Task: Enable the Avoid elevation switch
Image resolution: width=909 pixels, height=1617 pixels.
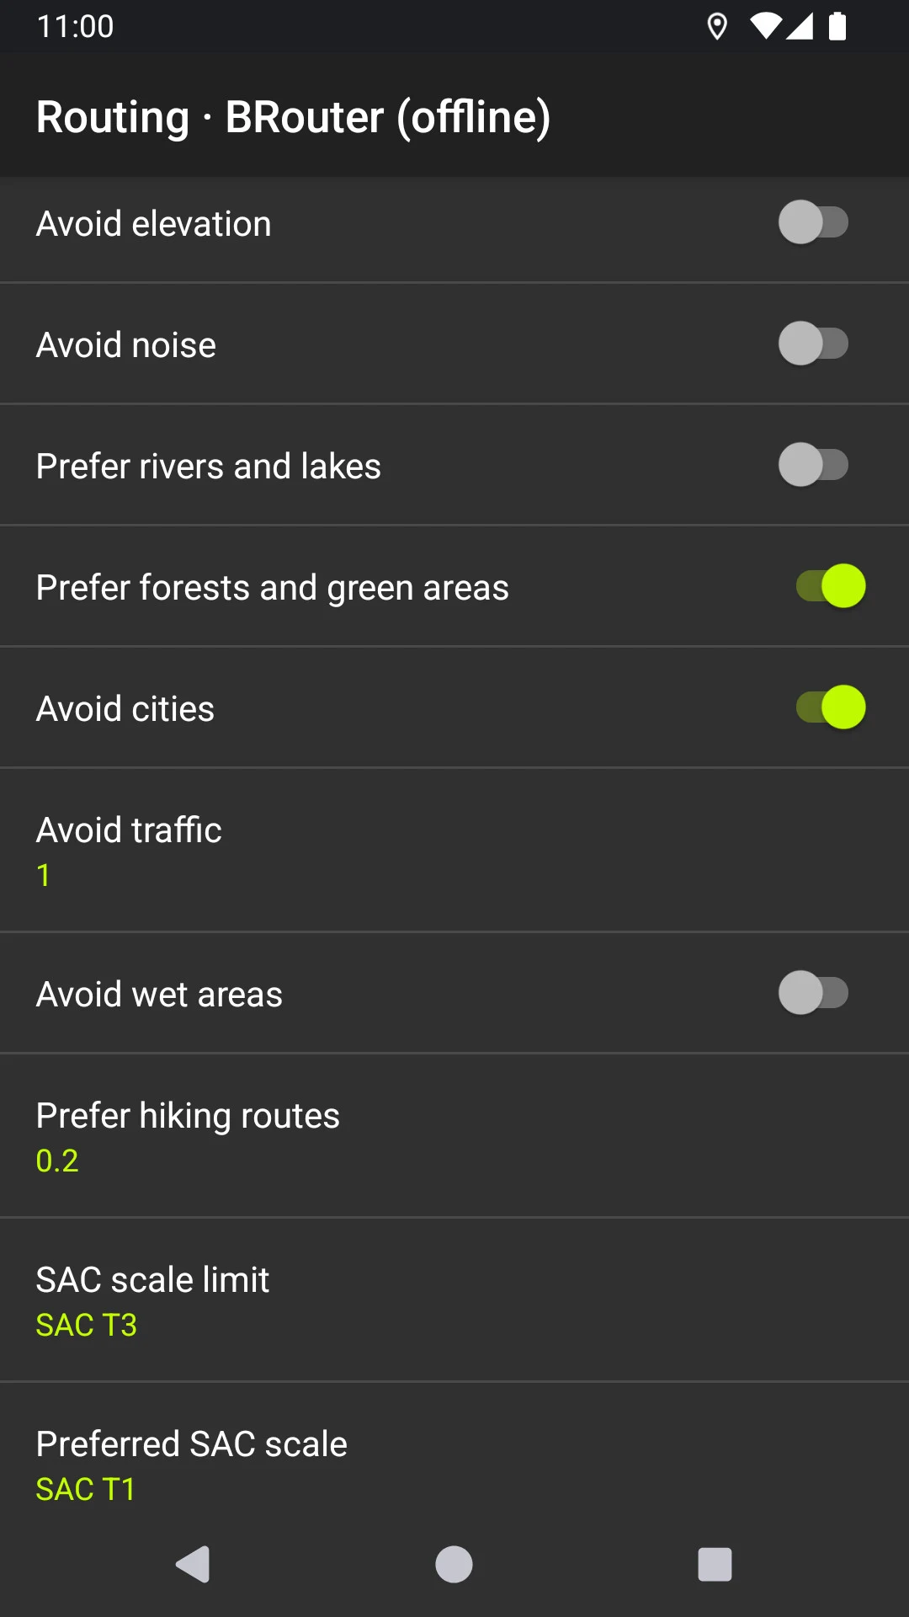Action: point(813,223)
